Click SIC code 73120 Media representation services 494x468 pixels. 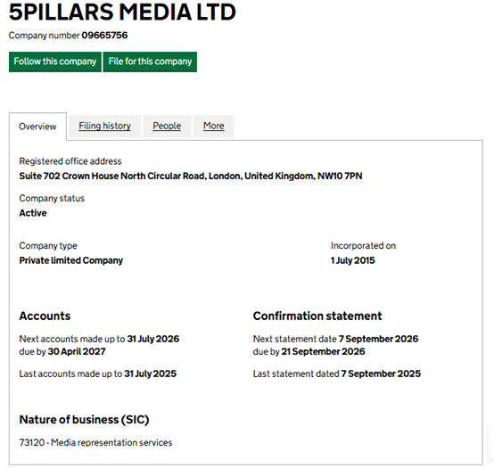coord(95,442)
